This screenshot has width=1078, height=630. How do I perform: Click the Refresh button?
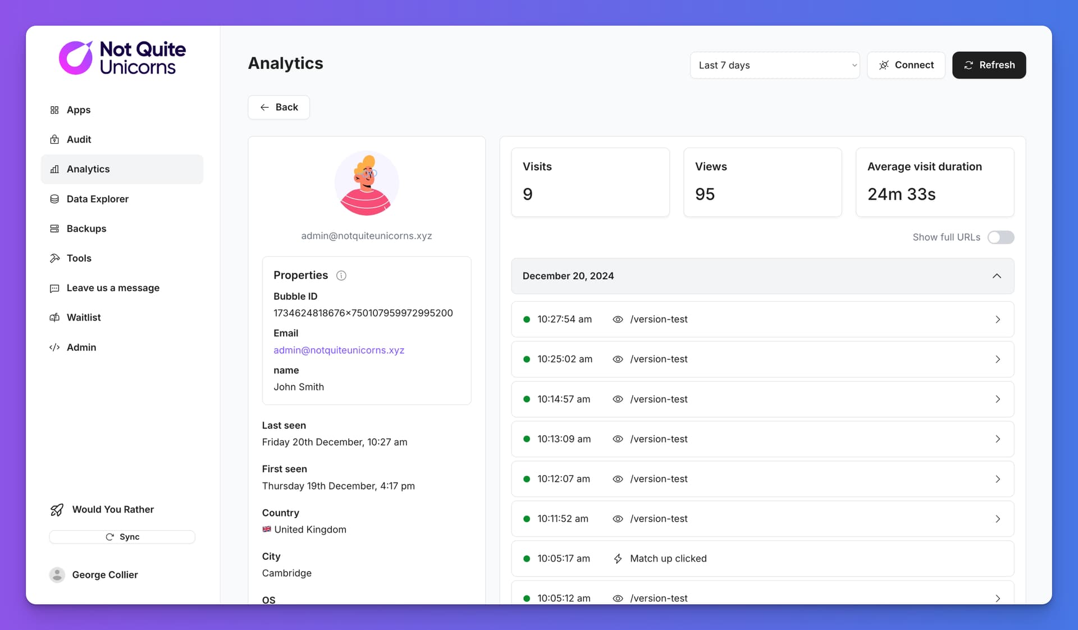[x=989, y=65]
